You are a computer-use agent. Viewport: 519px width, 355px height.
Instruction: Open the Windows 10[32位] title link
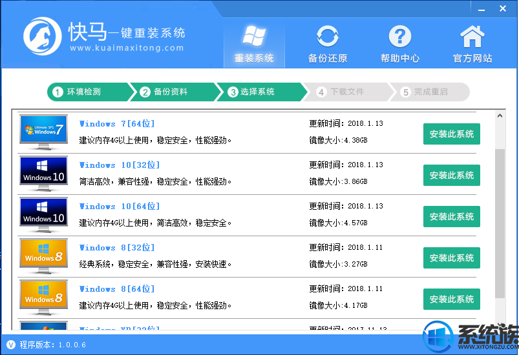click(120, 165)
